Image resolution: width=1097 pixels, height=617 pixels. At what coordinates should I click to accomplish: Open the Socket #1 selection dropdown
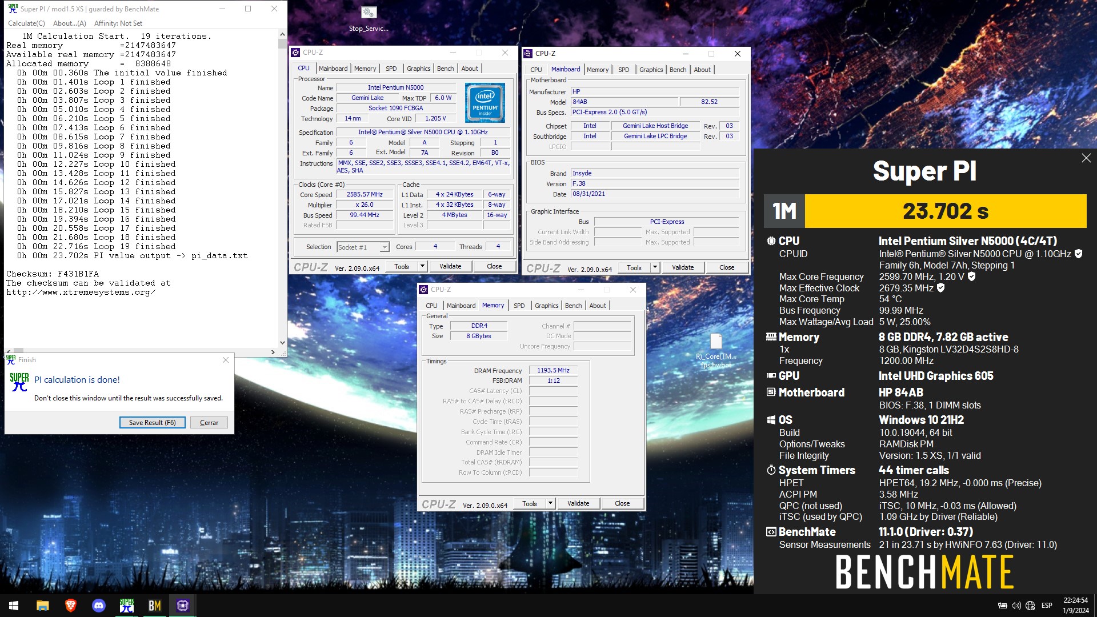tap(385, 247)
